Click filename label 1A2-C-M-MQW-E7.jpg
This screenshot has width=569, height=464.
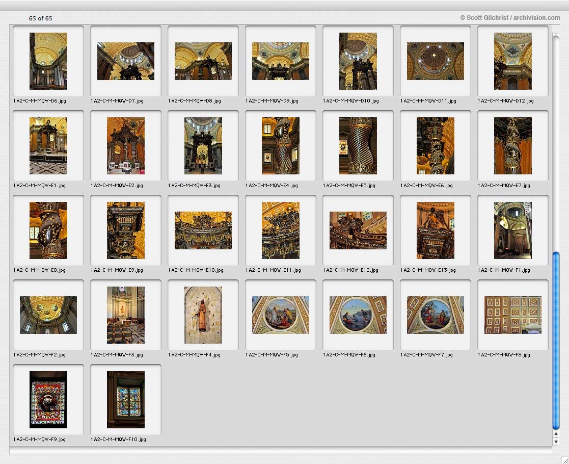[504, 186]
